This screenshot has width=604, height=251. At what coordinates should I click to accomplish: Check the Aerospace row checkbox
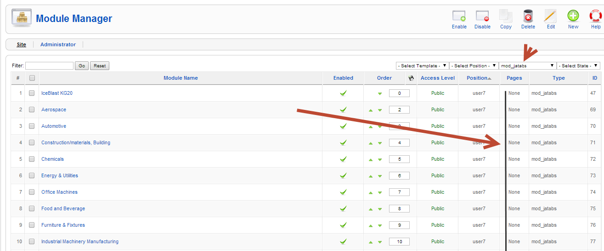coord(32,109)
